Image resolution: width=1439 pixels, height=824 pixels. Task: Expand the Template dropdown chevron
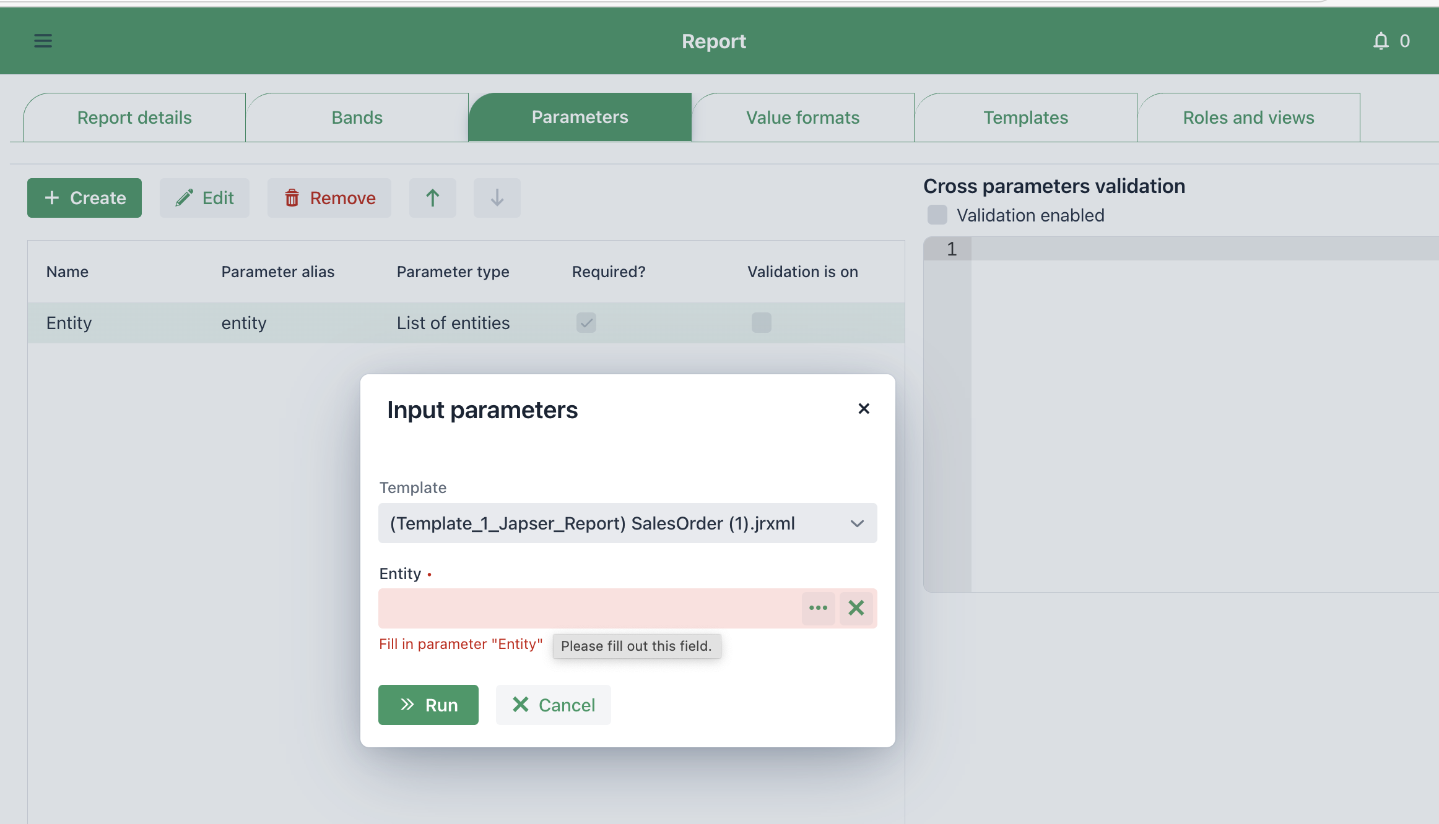(857, 523)
